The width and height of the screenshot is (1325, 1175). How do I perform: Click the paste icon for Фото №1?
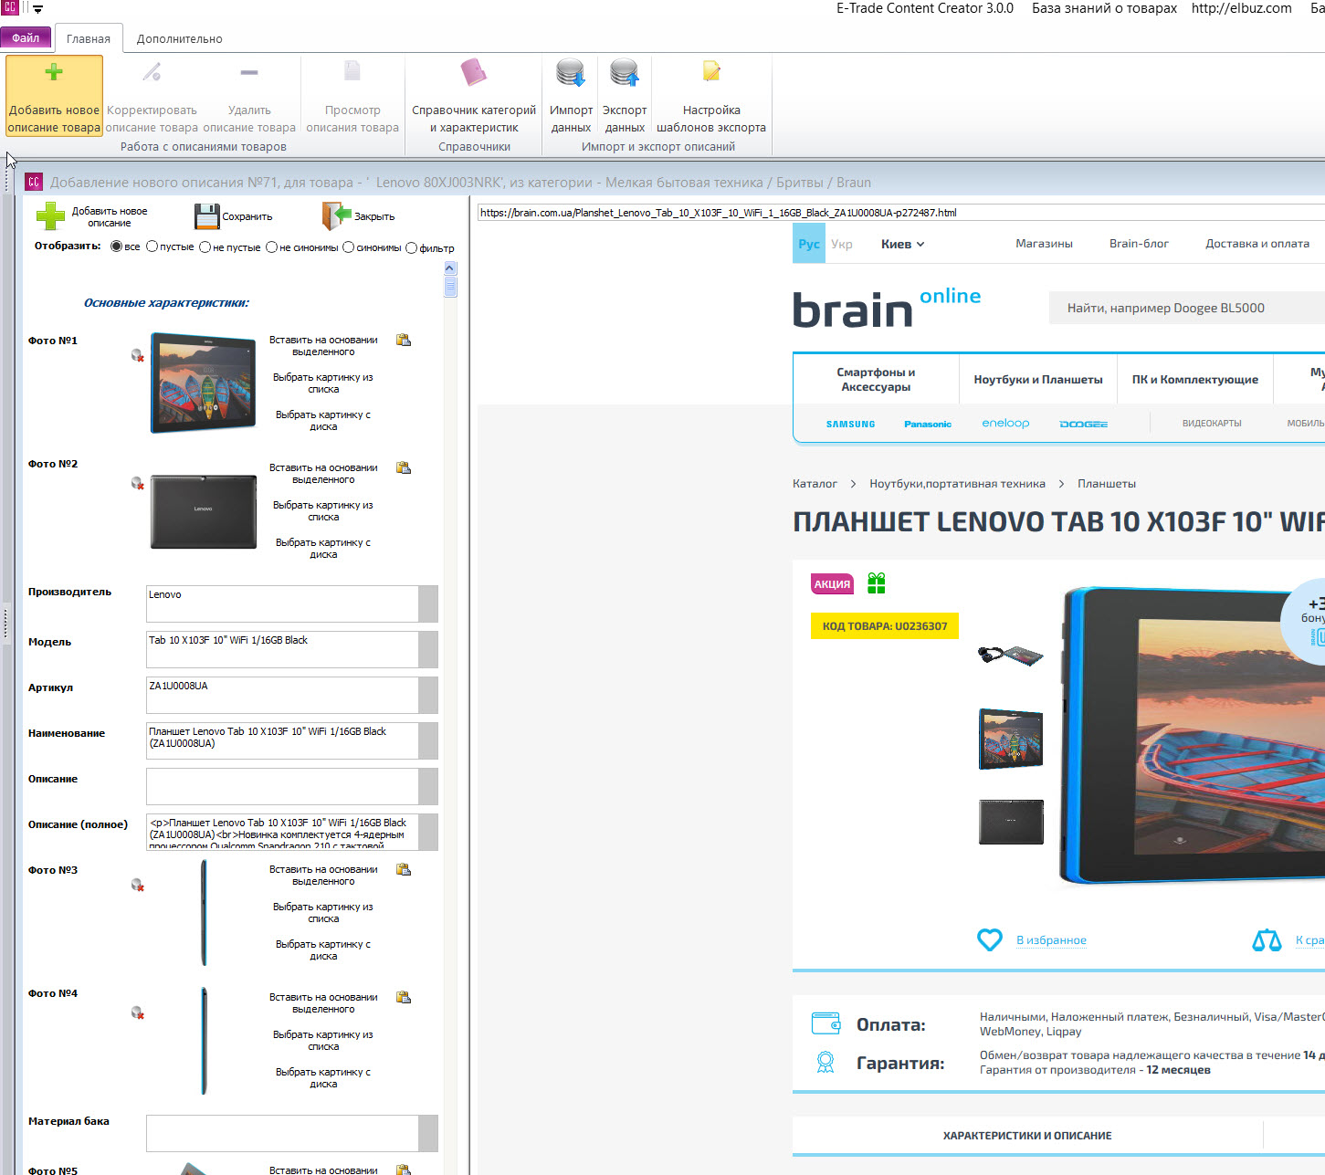point(404,340)
